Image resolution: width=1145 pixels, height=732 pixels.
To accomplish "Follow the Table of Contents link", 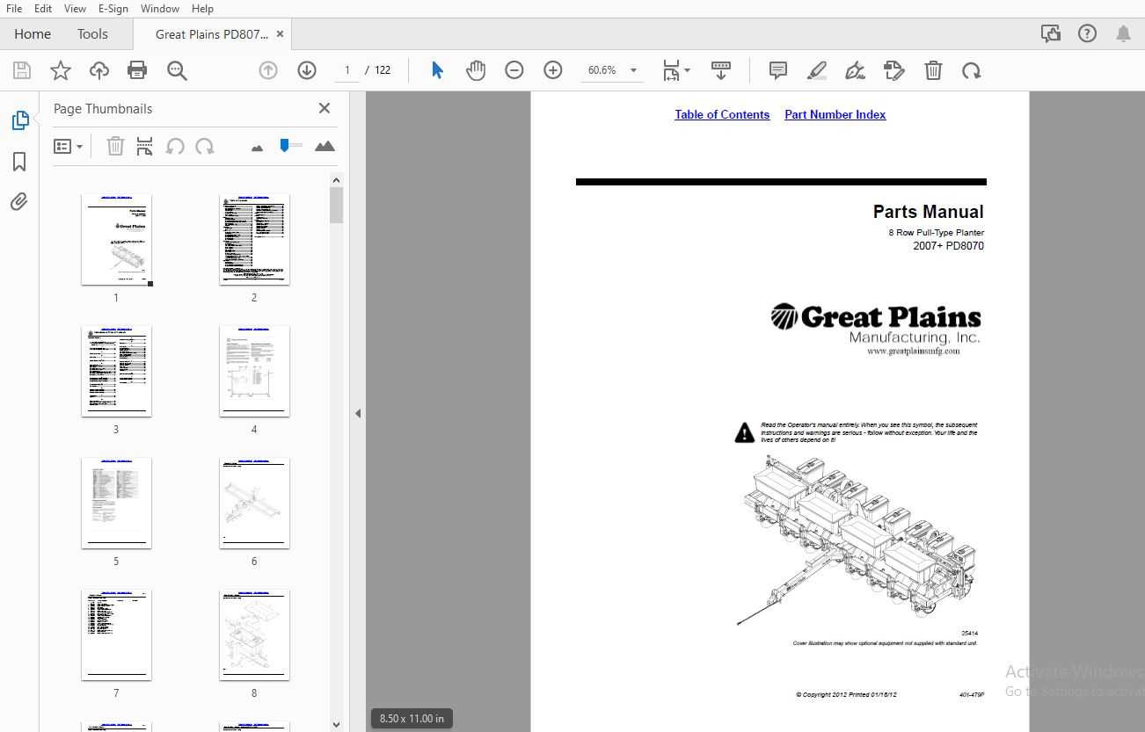I will (722, 115).
